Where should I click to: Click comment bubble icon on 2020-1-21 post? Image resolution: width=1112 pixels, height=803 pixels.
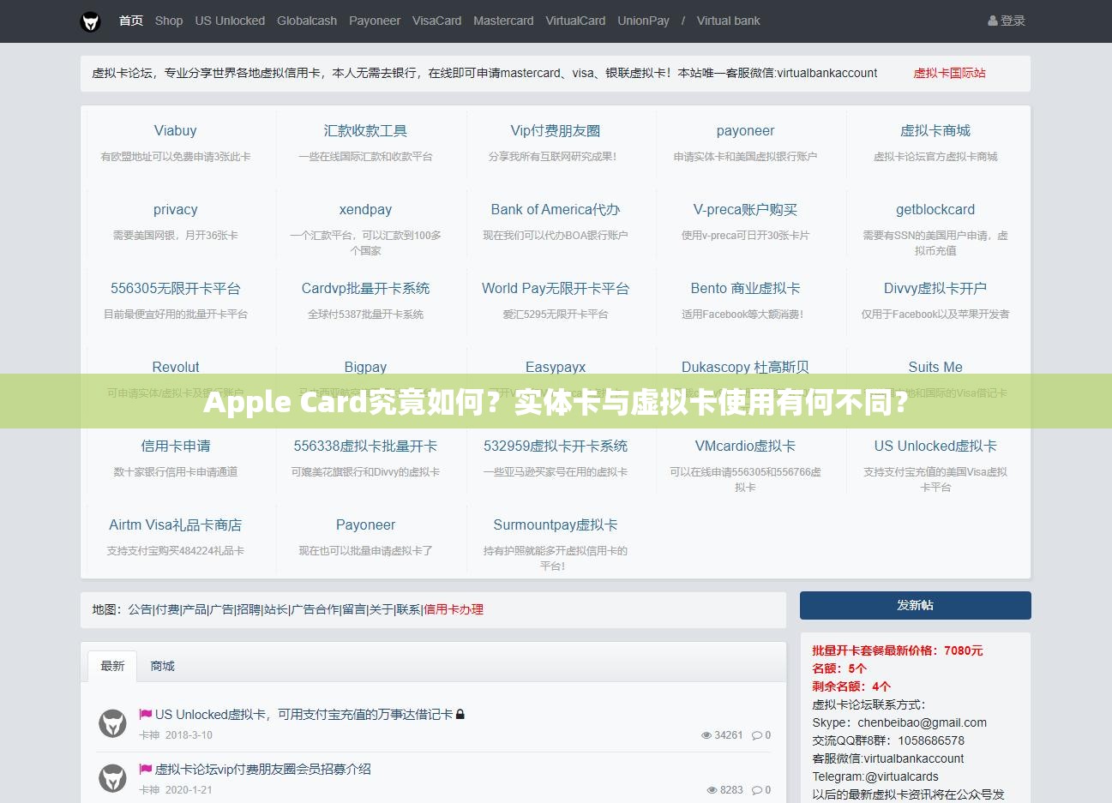[x=757, y=790]
